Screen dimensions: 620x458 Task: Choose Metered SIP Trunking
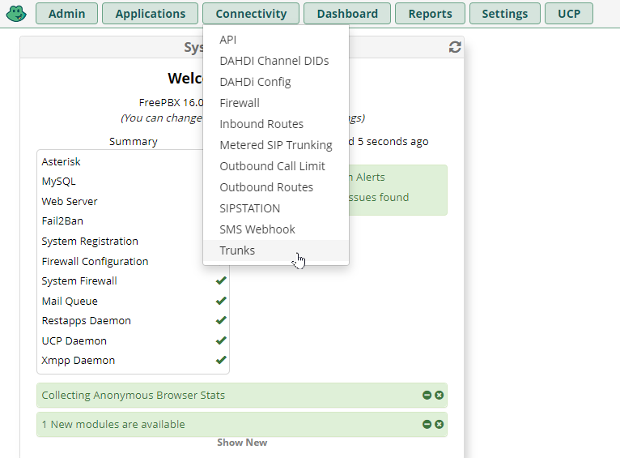point(276,145)
